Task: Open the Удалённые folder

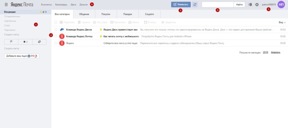Action: (x=10, y=21)
